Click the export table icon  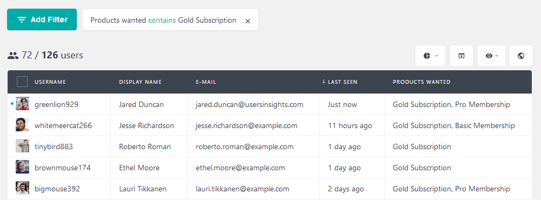(461, 56)
